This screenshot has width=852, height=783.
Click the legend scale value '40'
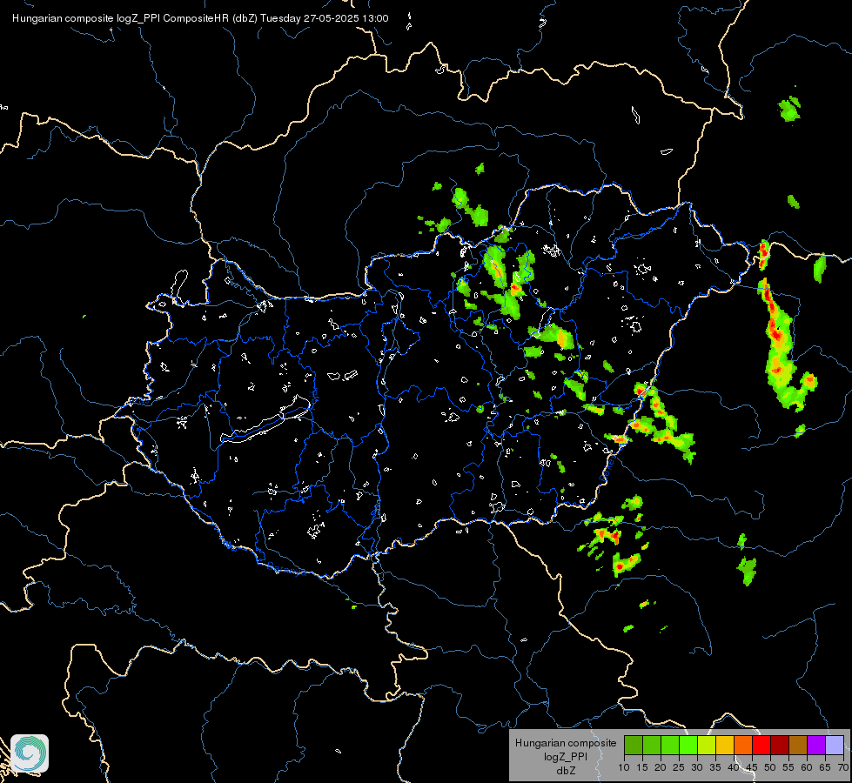pyautogui.click(x=734, y=768)
